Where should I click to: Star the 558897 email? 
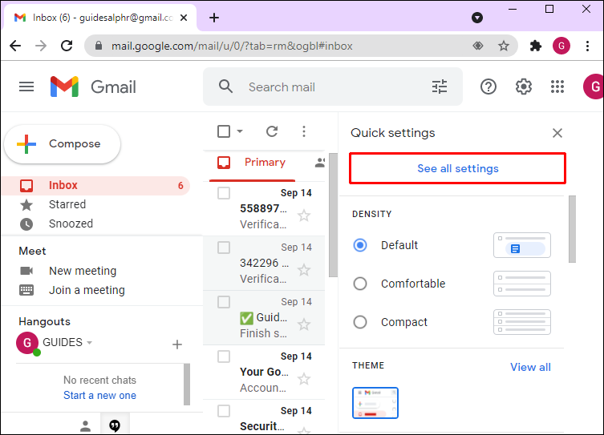coord(304,215)
